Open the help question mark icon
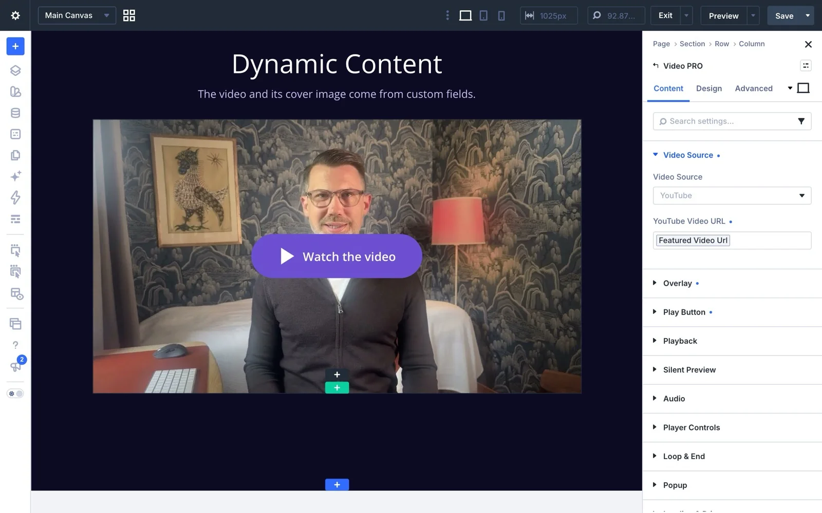The width and height of the screenshot is (822, 513). click(15, 345)
